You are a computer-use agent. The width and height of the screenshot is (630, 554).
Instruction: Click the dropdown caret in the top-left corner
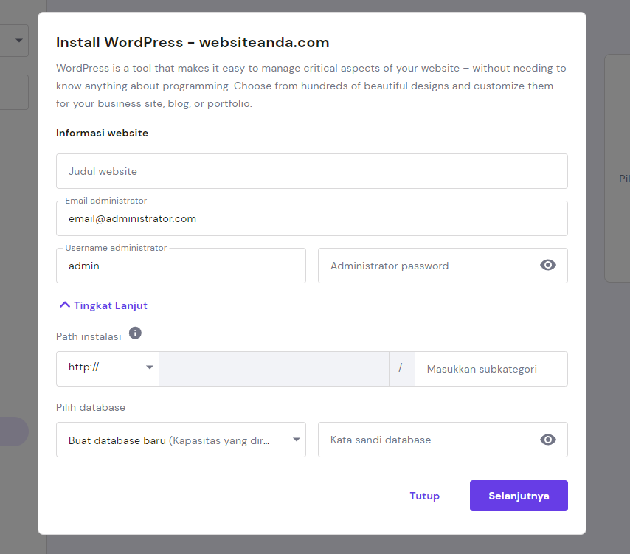tap(18, 41)
